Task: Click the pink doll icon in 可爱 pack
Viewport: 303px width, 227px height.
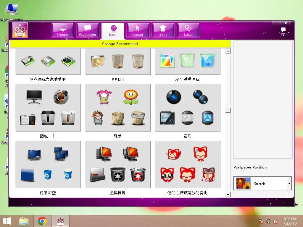Action: (104, 97)
